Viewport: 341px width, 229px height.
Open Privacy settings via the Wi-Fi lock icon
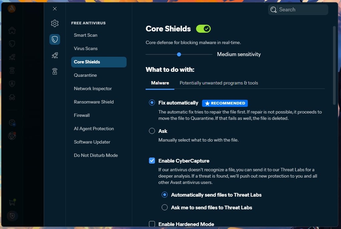54,71
